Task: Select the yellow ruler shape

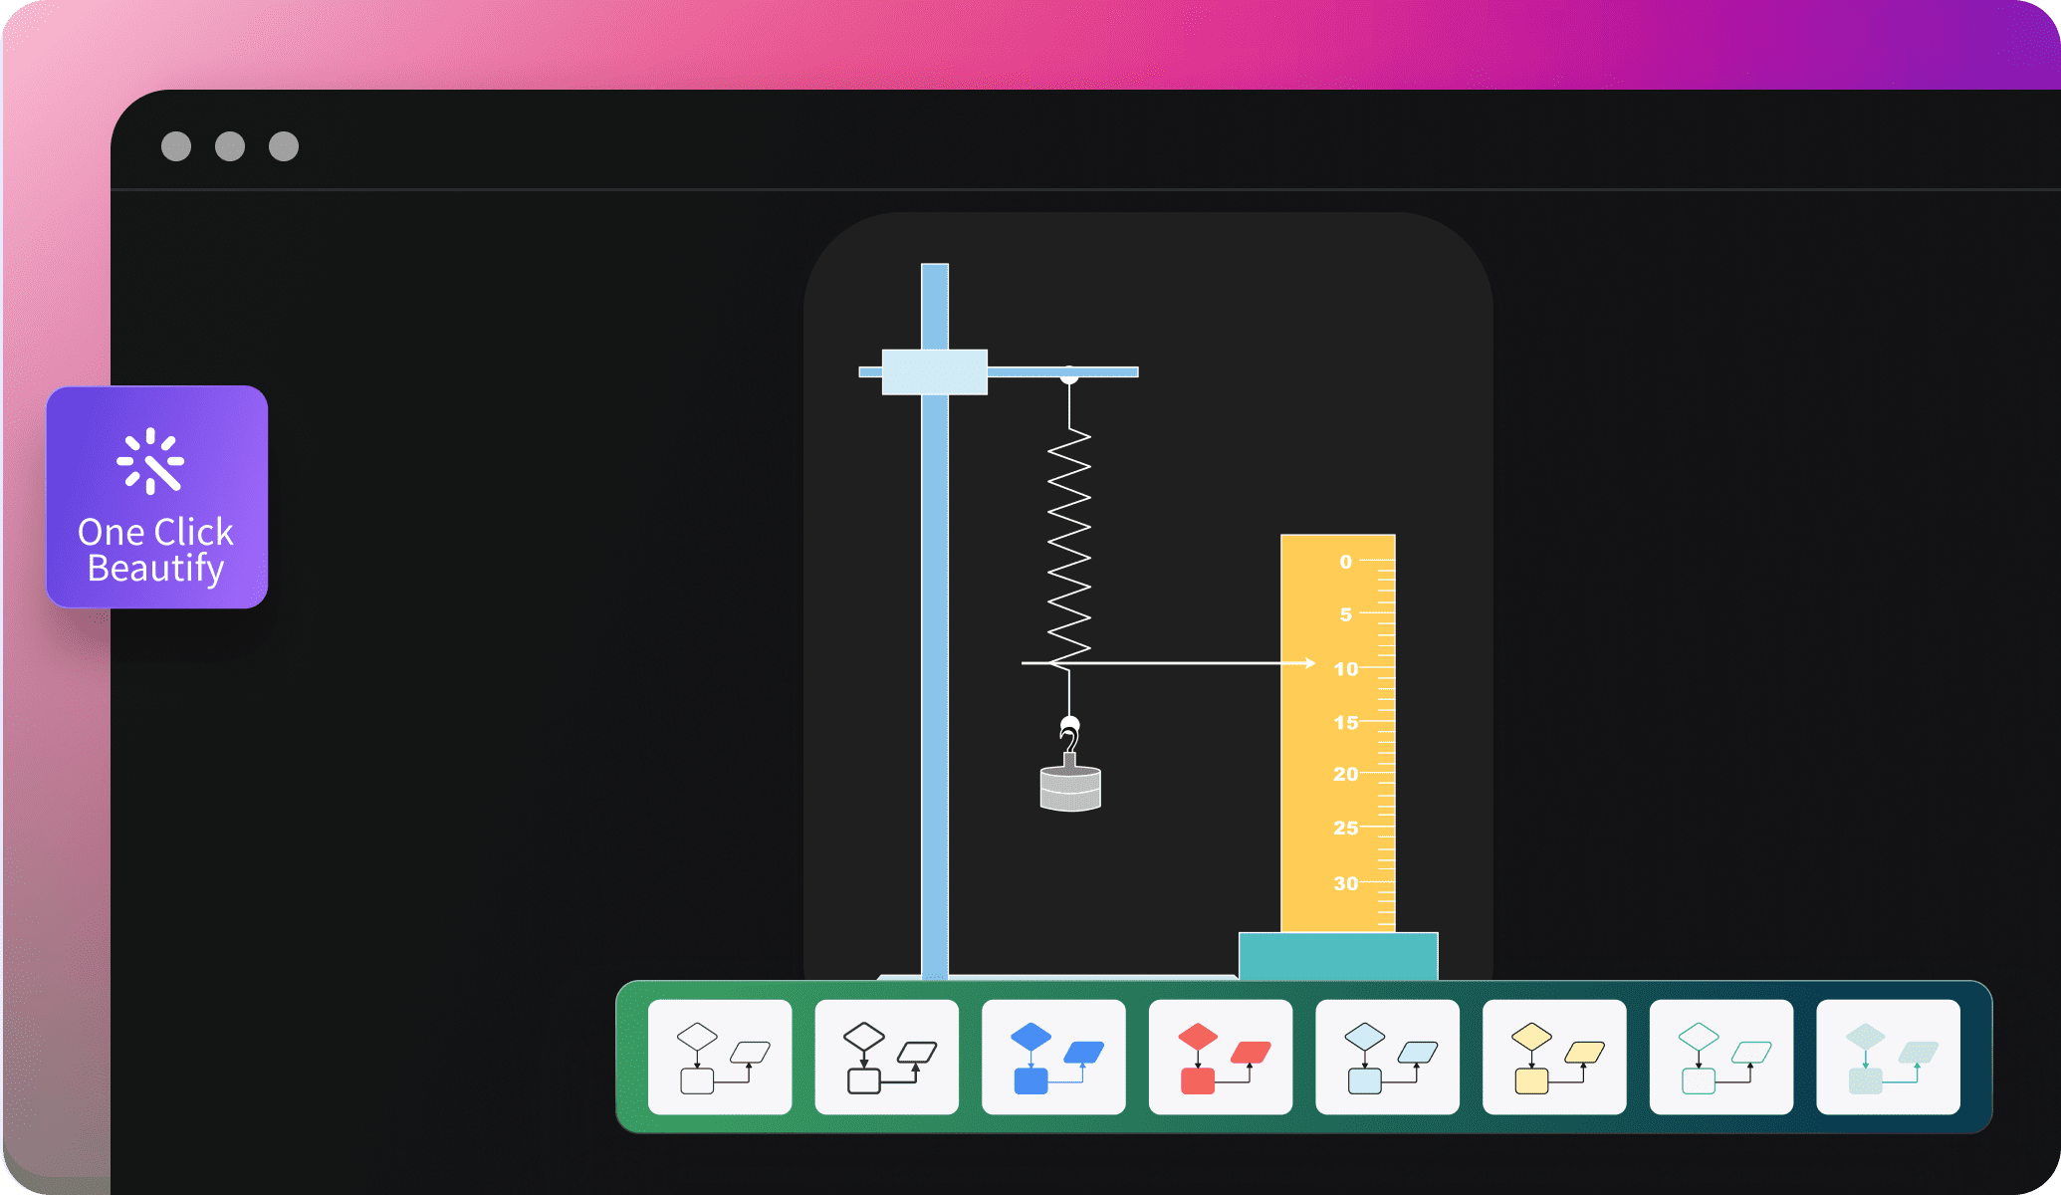Action: click(1338, 733)
